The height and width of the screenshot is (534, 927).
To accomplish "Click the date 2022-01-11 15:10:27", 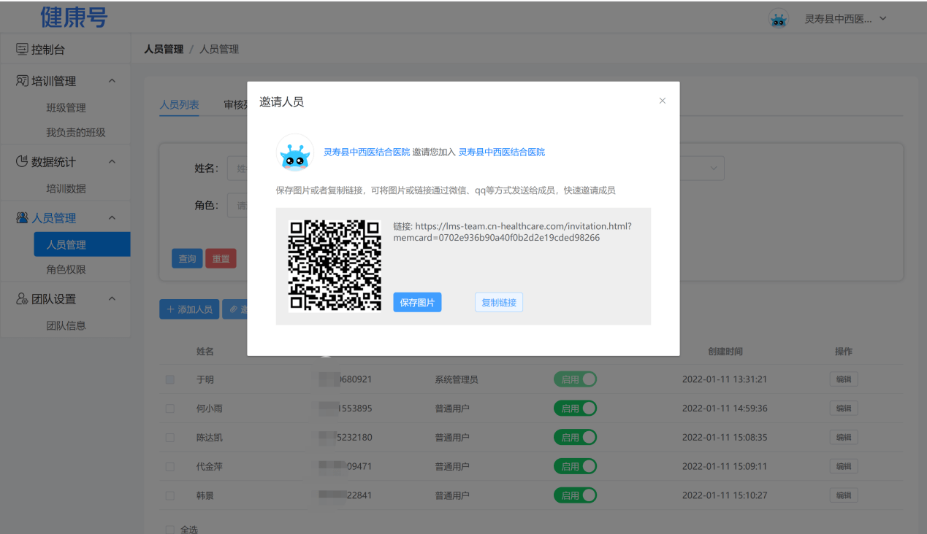I will 725,495.
